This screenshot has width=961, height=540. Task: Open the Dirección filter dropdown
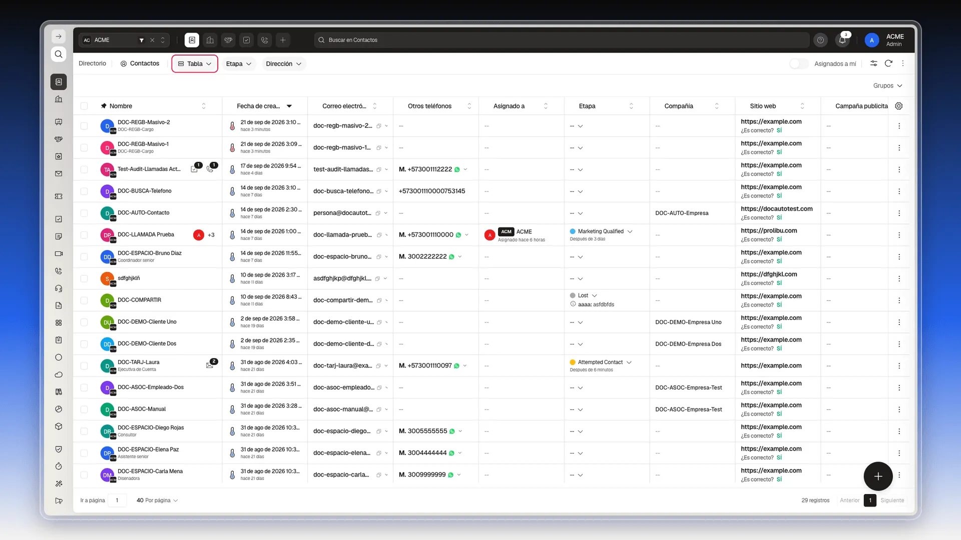pyautogui.click(x=283, y=63)
